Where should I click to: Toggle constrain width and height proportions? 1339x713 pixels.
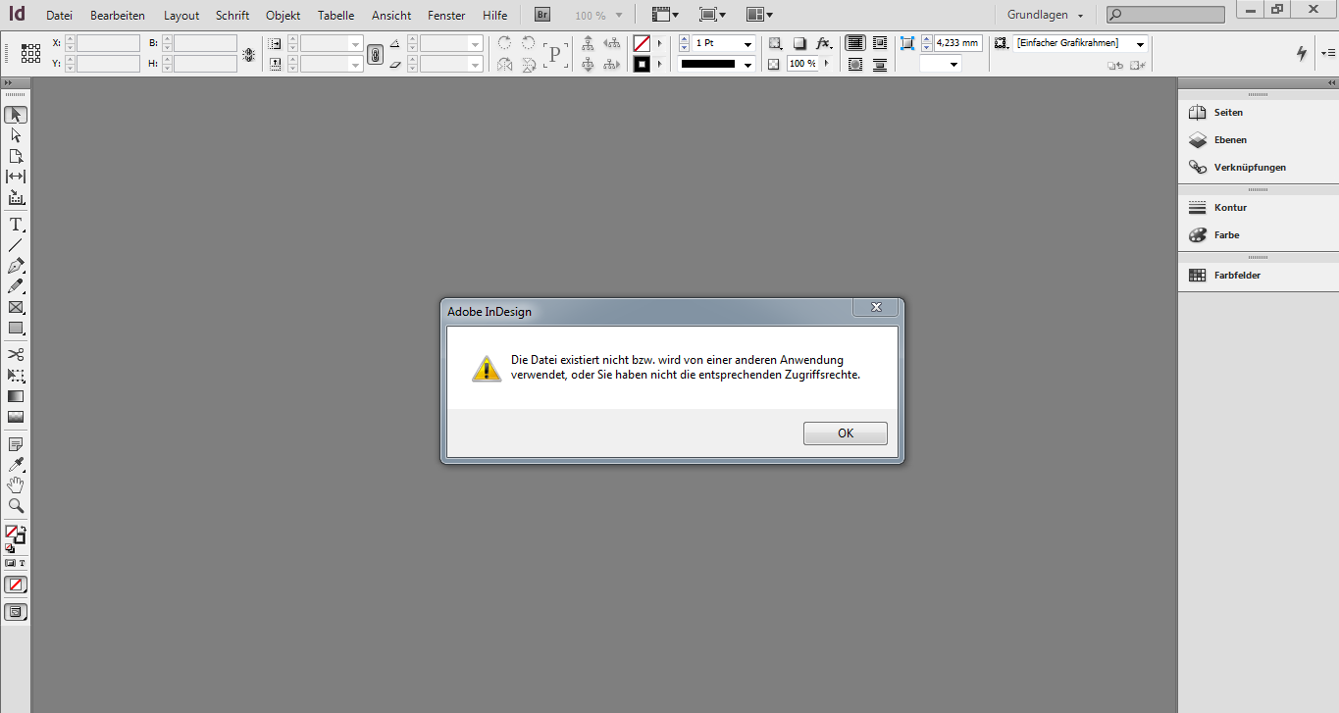249,54
